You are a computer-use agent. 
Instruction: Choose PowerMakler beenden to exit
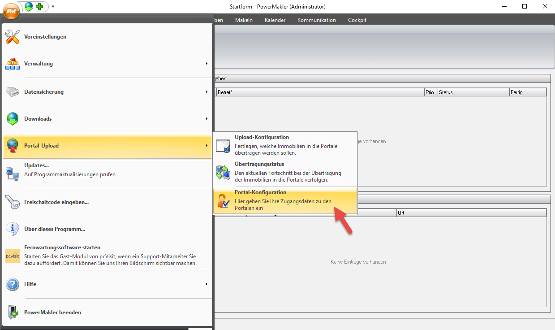coord(108,313)
